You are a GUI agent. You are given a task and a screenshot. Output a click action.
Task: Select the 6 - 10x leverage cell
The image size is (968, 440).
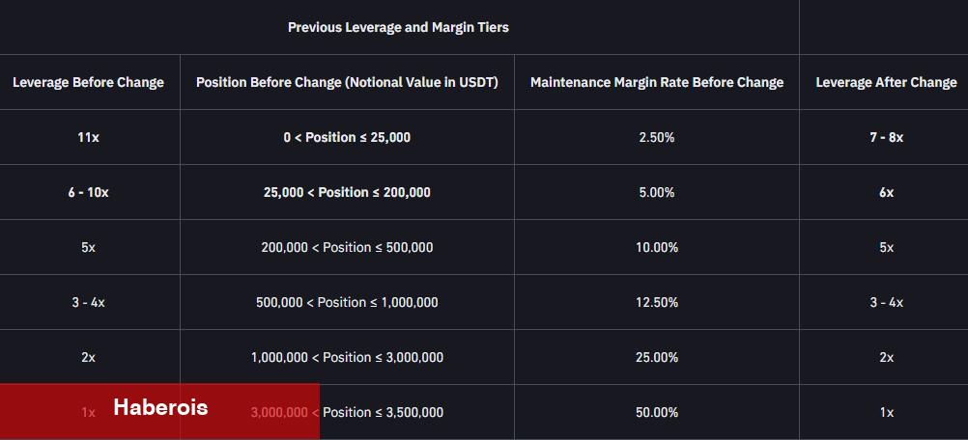pyautogui.click(x=88, y=192)
